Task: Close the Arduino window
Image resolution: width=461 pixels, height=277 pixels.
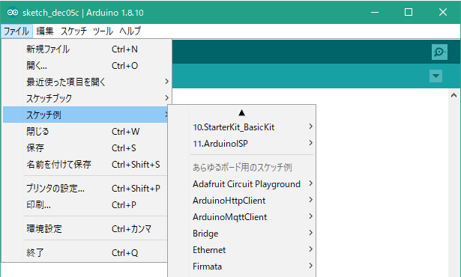Action: [x=443, y=12]
